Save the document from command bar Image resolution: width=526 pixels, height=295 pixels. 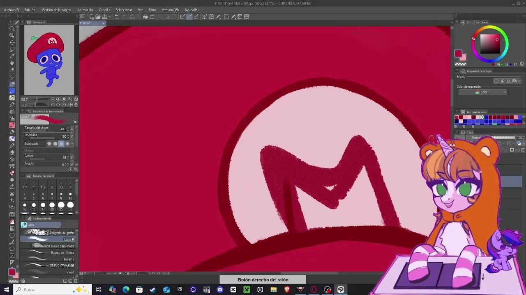point(104,17)
